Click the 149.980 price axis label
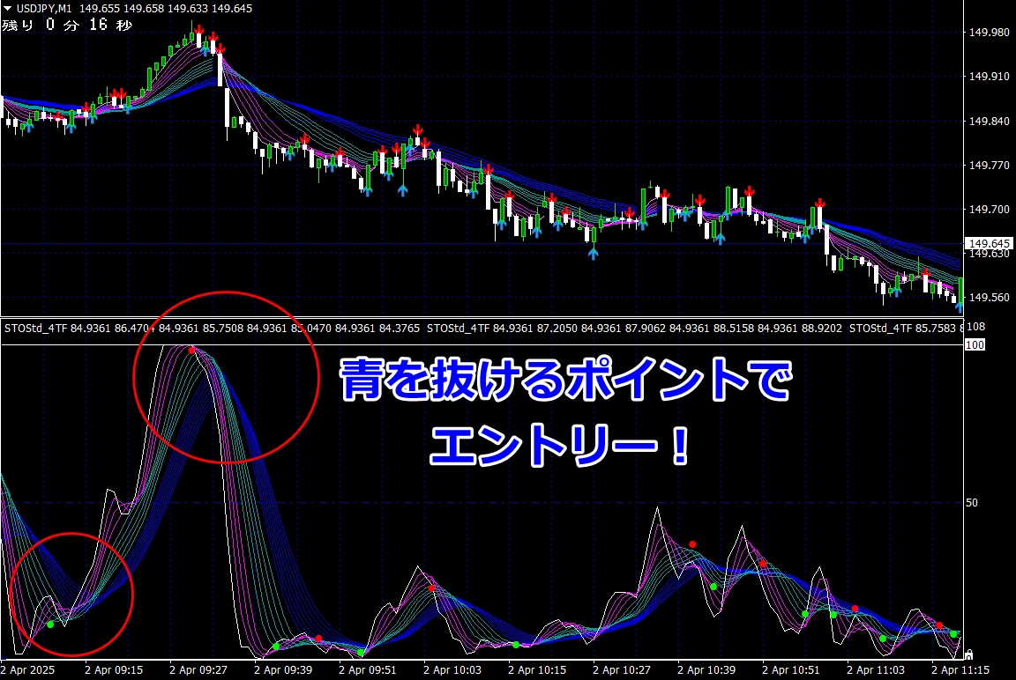 [989, 33]
